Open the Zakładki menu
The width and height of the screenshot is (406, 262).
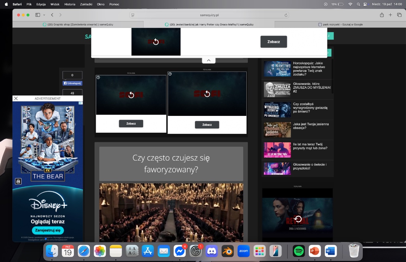pos(86,4)
